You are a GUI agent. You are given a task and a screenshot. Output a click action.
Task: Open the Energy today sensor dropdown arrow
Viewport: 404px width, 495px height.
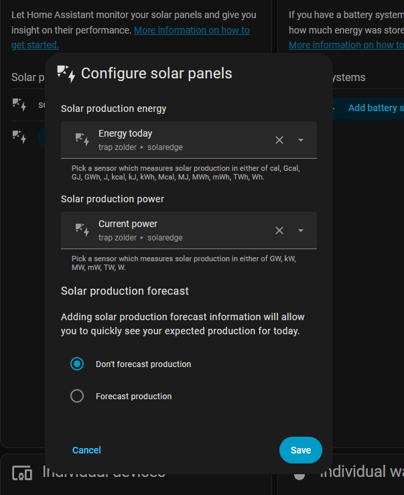(x=301, y=140)
